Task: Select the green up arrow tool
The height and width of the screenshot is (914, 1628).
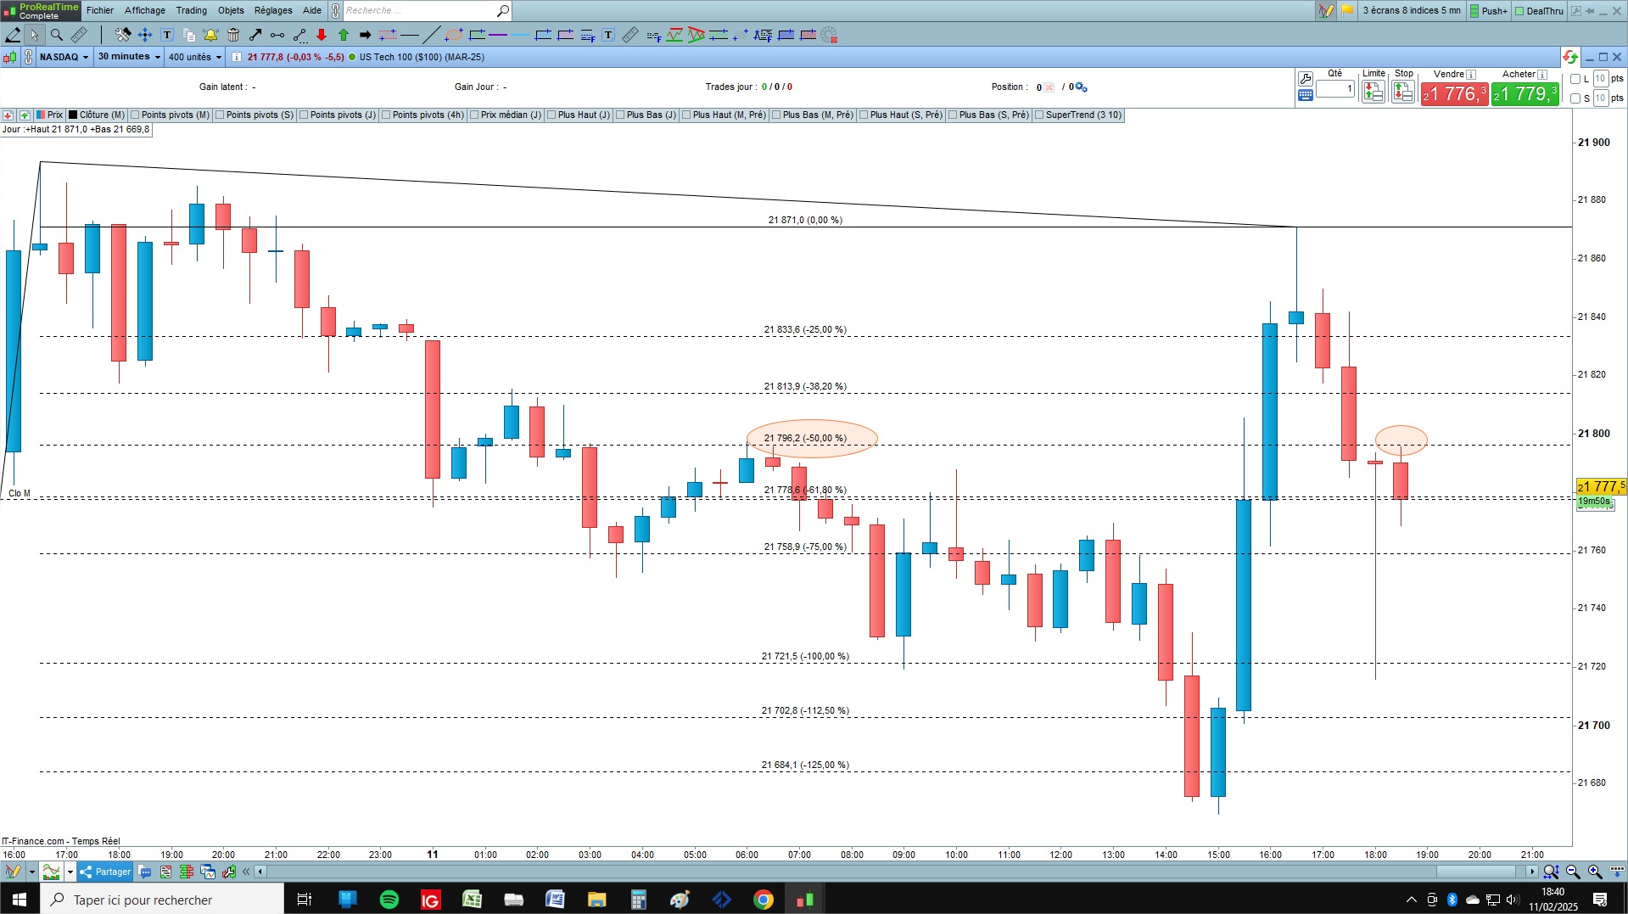Action: tap(344, 35)
